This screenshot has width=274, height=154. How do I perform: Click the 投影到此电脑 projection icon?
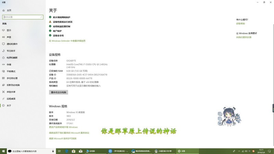pos(3,85)
